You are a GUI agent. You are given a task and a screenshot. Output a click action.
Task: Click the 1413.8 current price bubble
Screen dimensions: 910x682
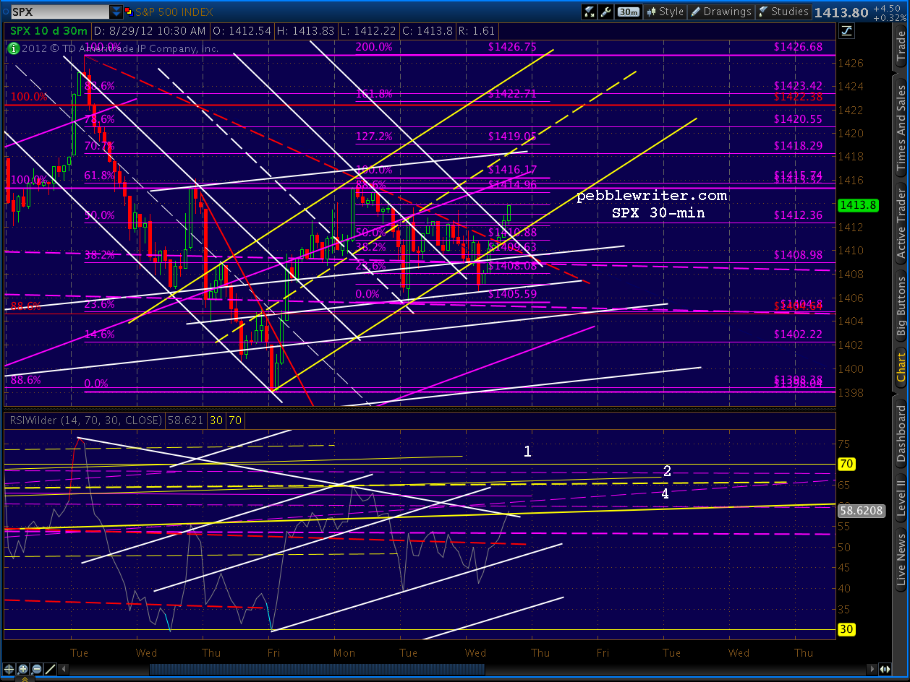858,205
